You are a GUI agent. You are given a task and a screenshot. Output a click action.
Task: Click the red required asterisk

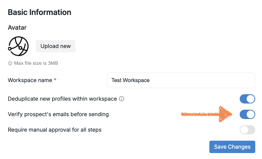[x=55, y=80]
